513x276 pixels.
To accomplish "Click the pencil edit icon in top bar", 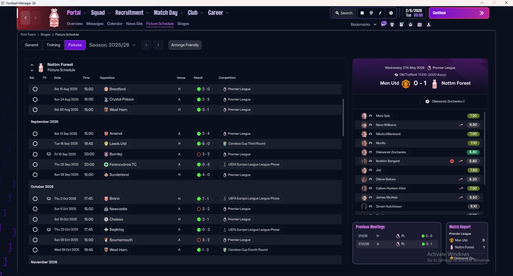I will pos(380,13).
